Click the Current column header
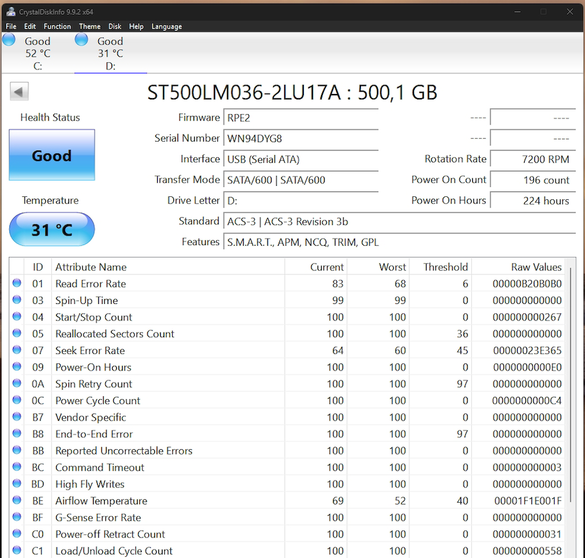This screenshot has width=585, height=558. pyautogui.click(x=316, y=267)
